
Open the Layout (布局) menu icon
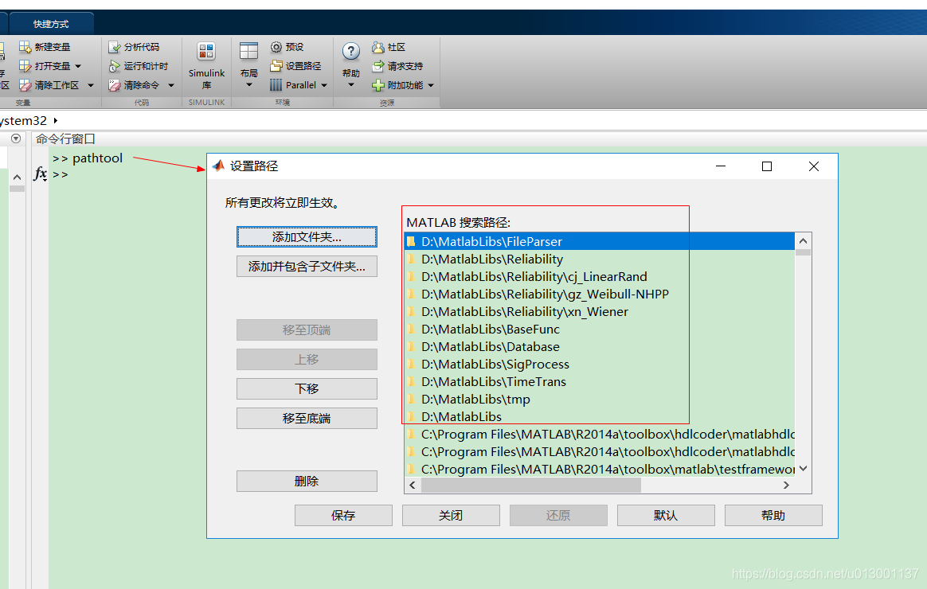pos(249,52)
